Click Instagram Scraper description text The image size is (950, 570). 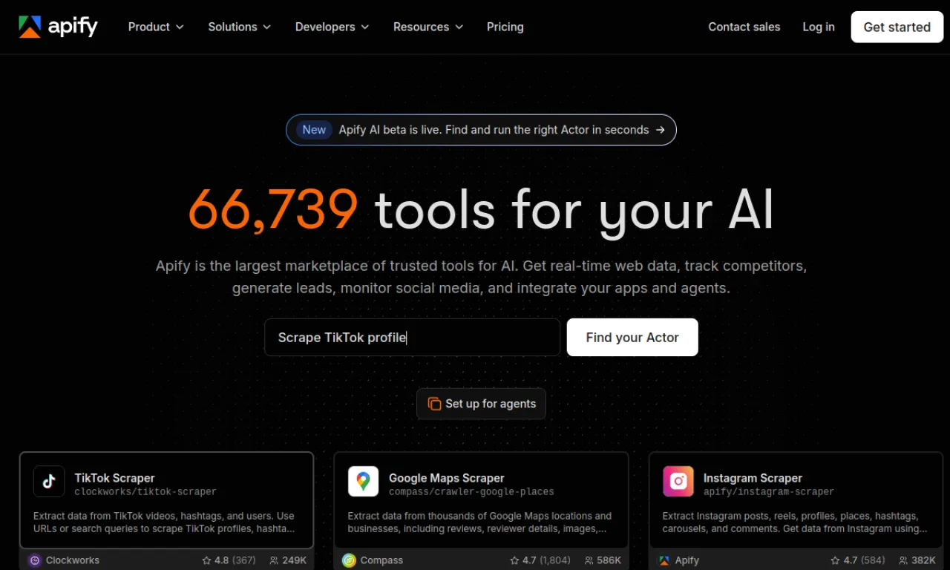point(795,522)
